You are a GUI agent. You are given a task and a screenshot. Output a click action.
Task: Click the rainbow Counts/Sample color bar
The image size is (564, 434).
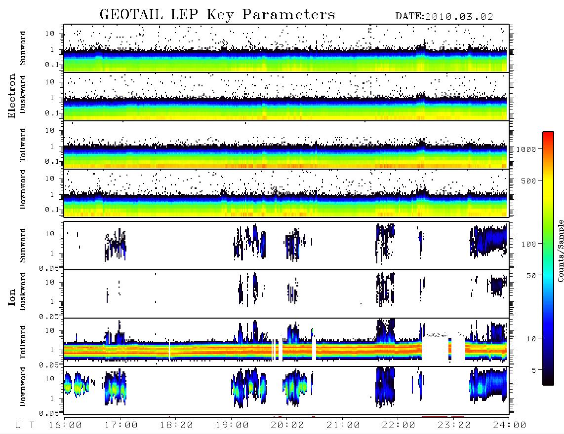pyautogui.click(x=548, y=258)
